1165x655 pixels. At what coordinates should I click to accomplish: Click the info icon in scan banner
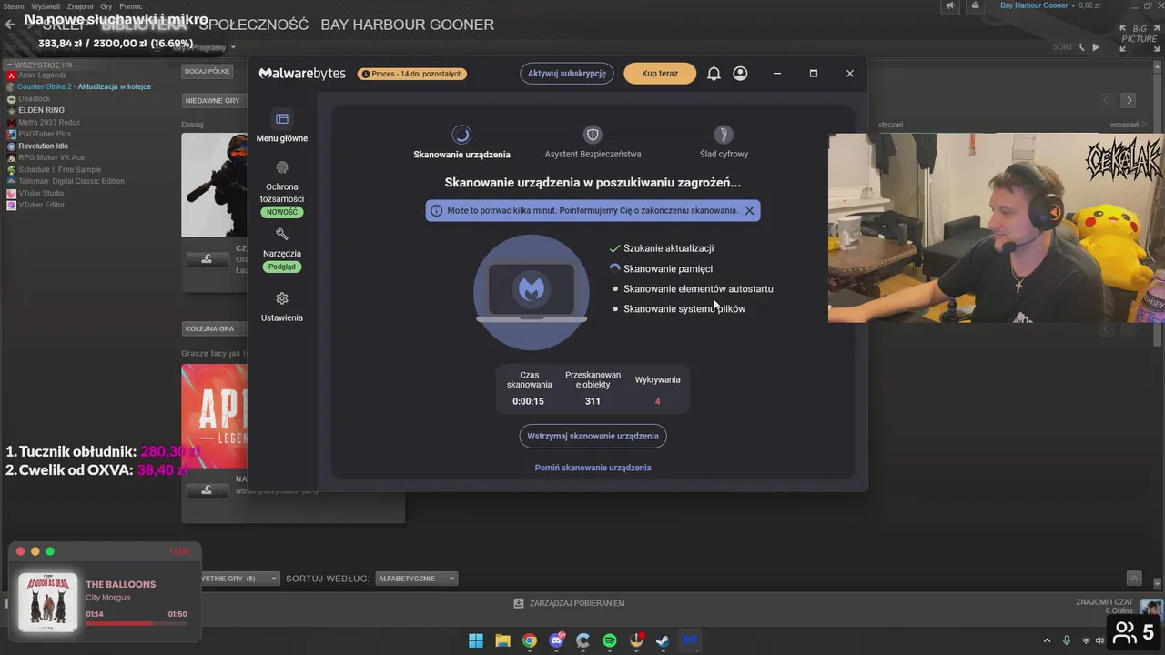[436, 210]
